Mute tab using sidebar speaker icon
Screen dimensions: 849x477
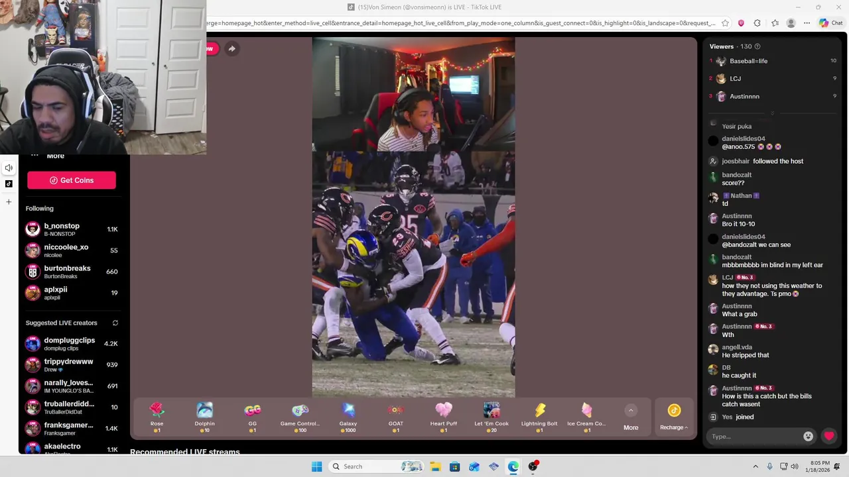(9, 168)
